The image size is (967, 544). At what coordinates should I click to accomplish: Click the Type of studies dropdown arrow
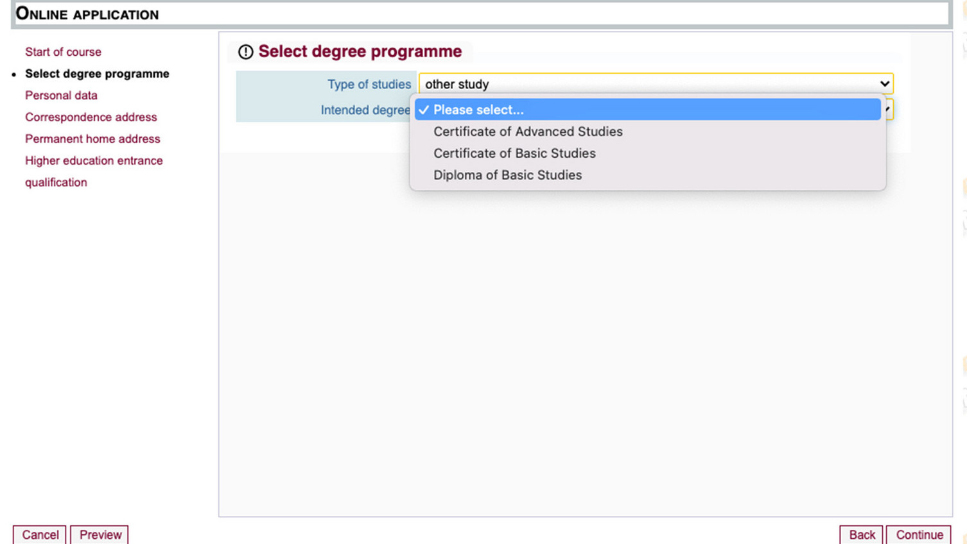pyautogui.click(x=884, y=84)
